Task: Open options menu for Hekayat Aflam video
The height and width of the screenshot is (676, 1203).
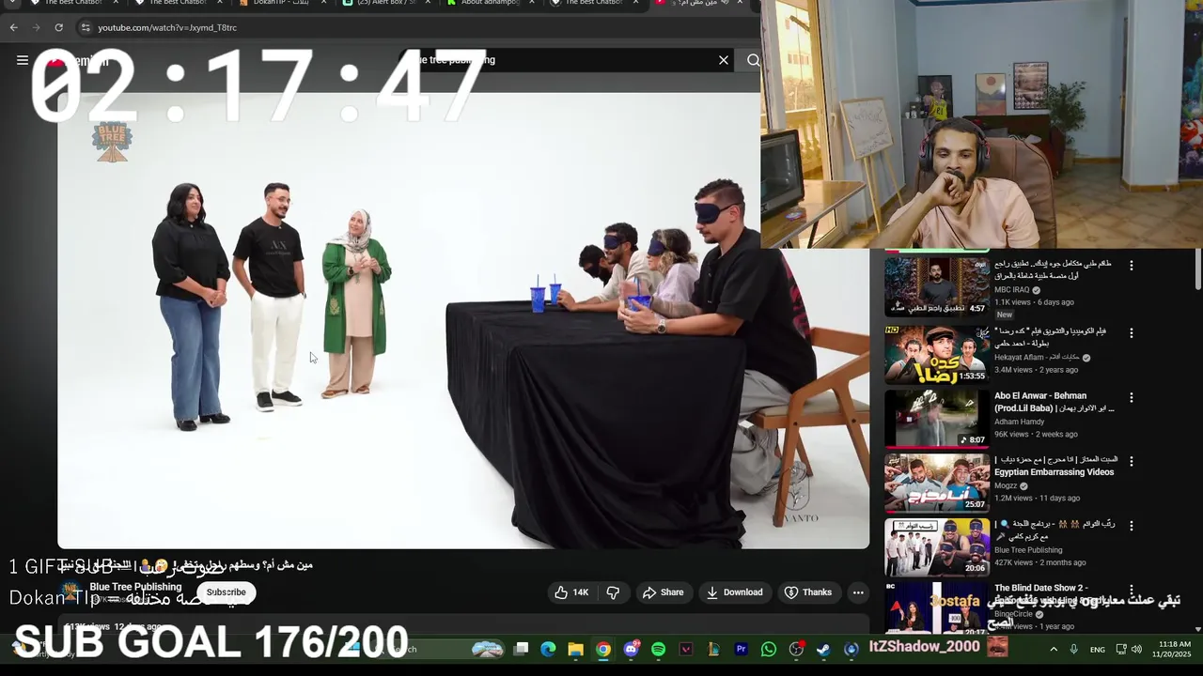Action: click(1131, 333)
